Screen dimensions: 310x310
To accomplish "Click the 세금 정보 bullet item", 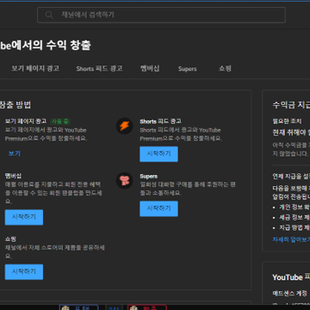I will [294, 217].
